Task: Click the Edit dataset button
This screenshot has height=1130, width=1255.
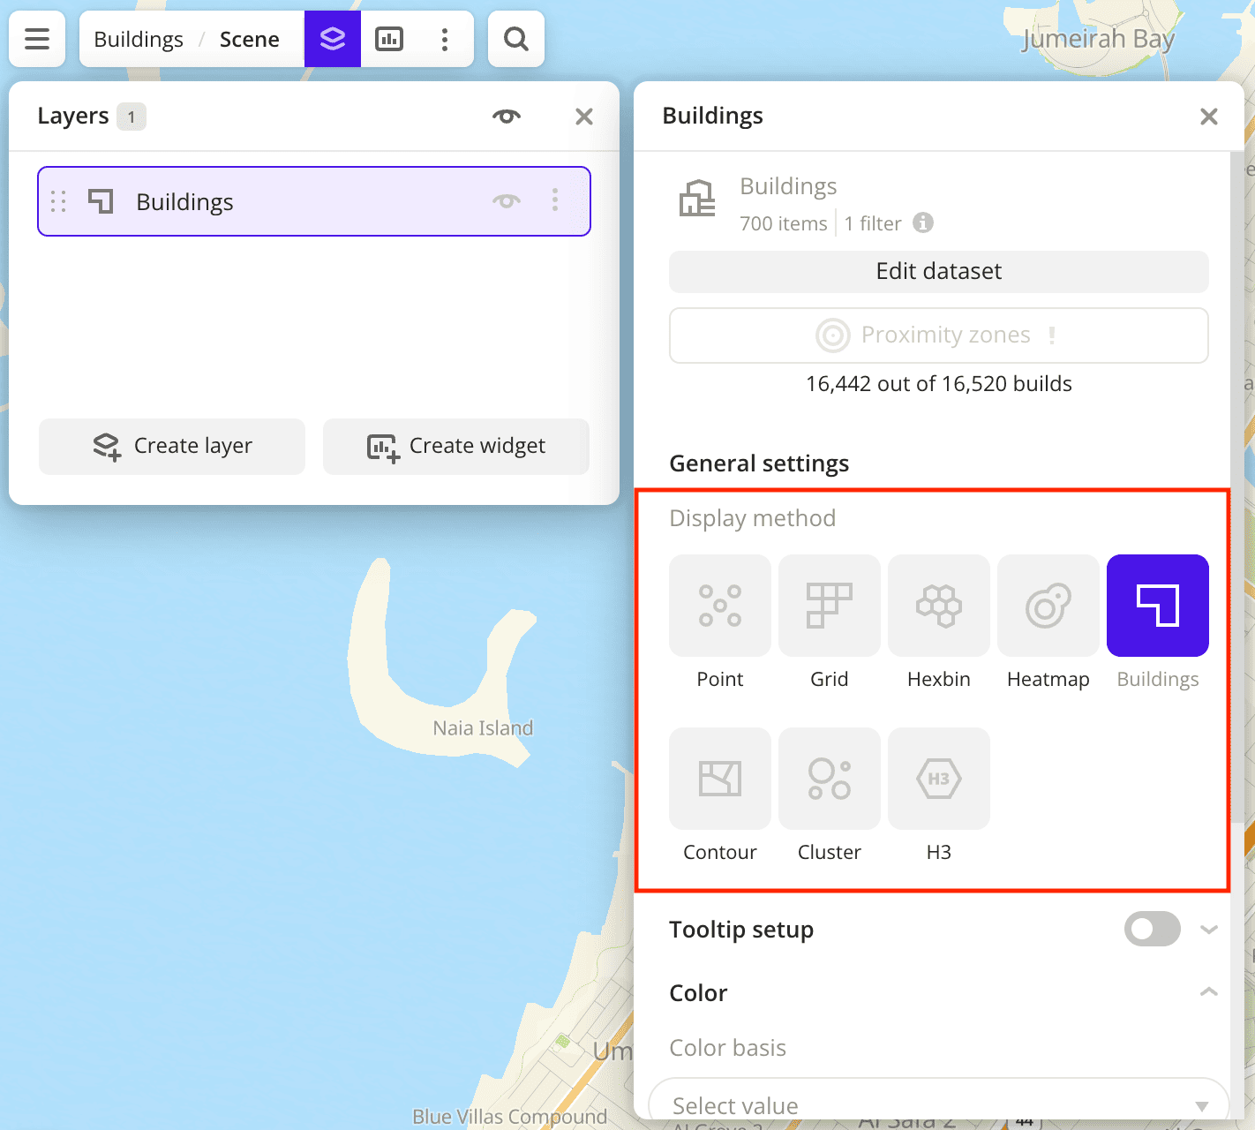Action: point(938,271)
